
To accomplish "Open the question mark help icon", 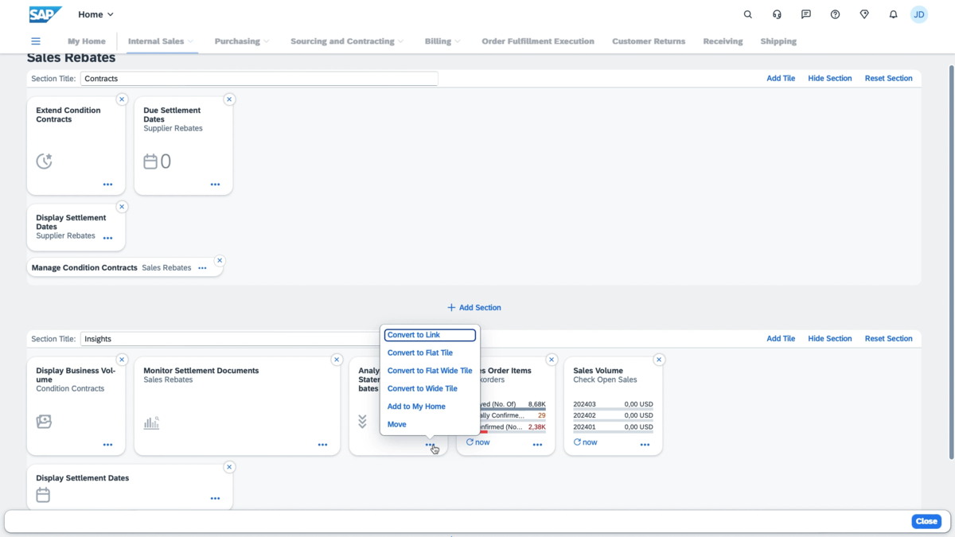I will (835, 14).
